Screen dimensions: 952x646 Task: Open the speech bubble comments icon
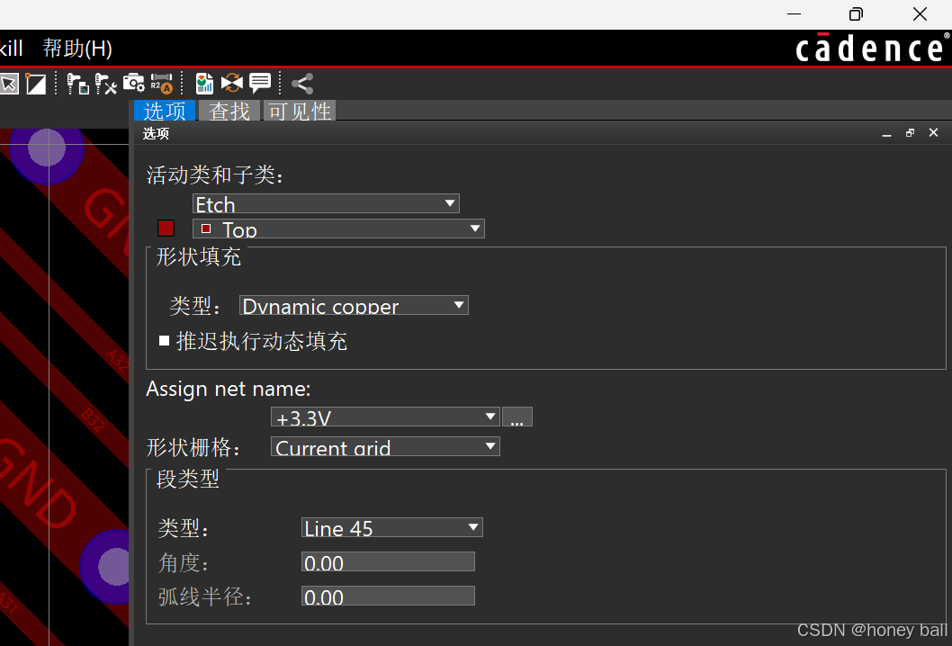tap(260, 83)
